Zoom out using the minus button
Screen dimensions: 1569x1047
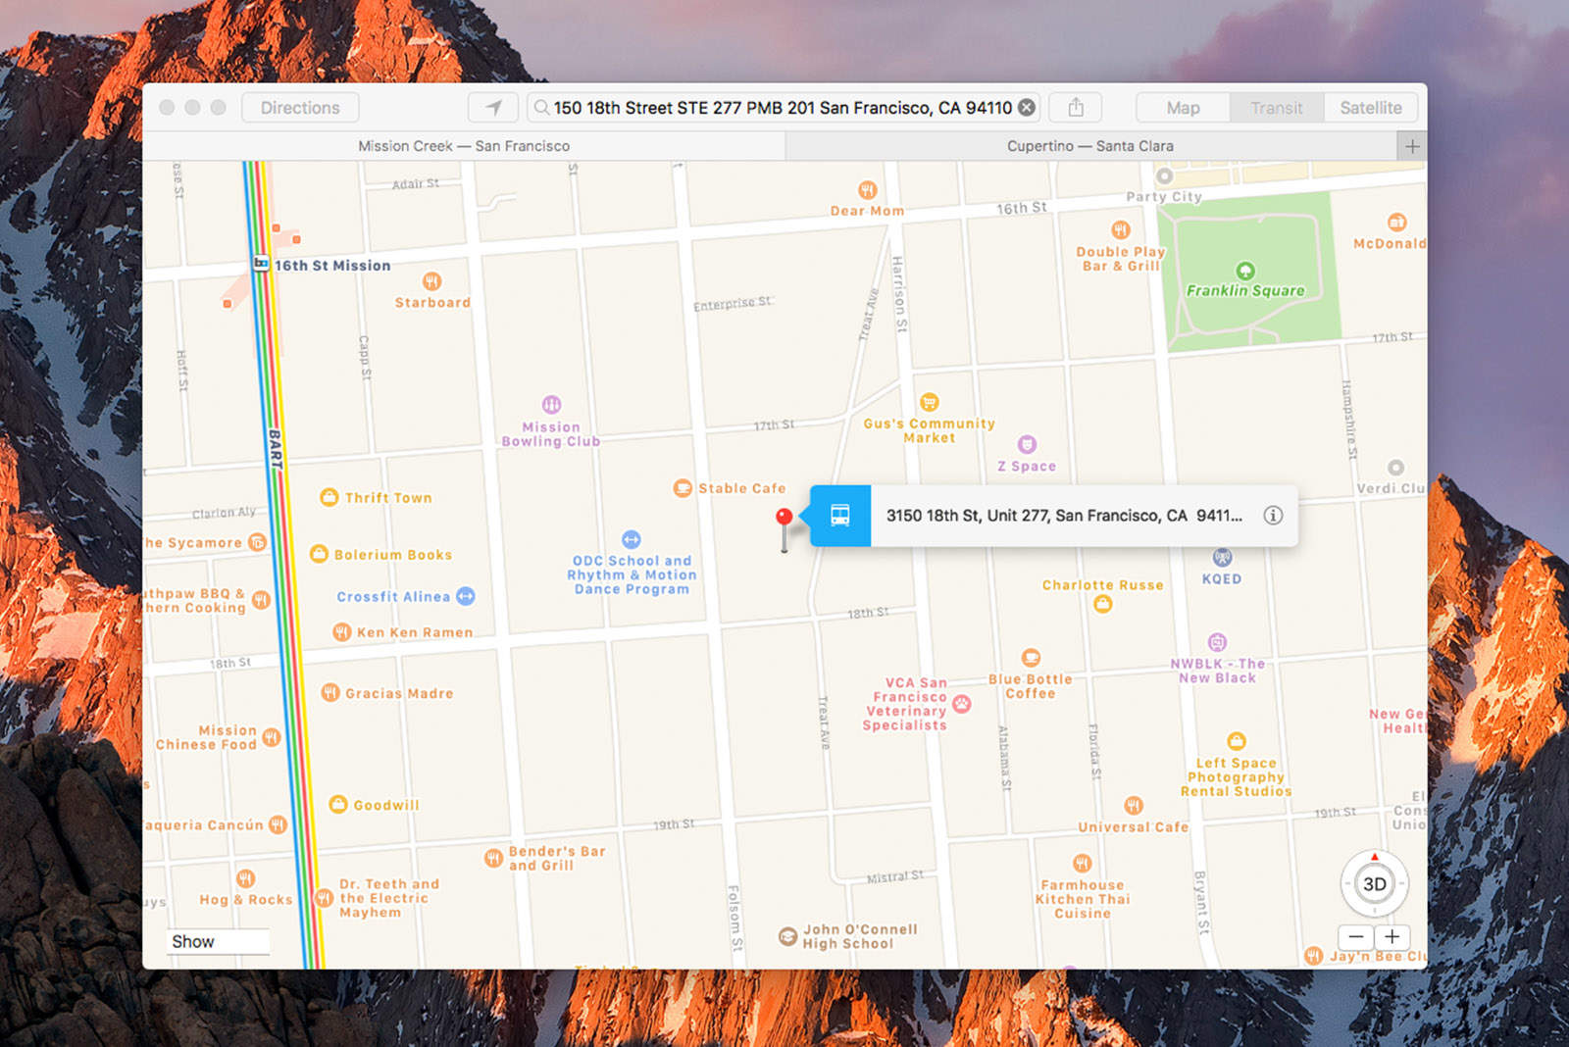pyautogui.click(x=1355, y=936)
